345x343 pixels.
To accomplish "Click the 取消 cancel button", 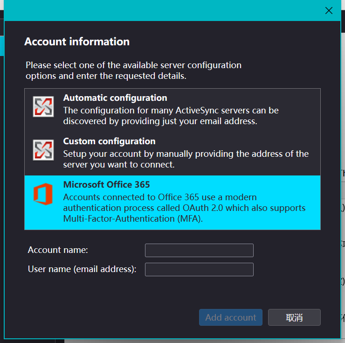I will click(x=294, y=317).
